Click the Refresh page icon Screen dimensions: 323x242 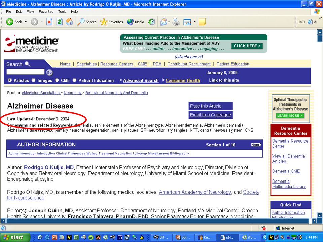(59, 22)
